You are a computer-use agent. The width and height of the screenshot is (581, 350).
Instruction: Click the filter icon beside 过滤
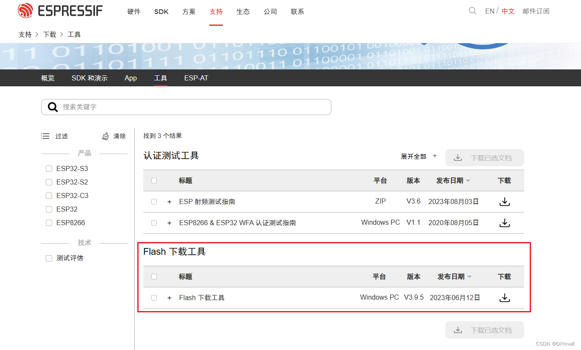tap(45, 136)
